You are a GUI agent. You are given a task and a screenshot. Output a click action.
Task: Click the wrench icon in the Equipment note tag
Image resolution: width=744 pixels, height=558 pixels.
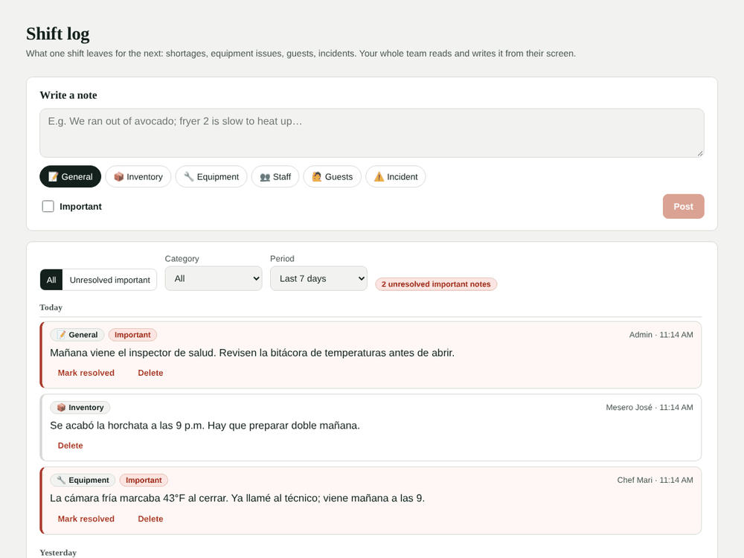coord(61,480)
